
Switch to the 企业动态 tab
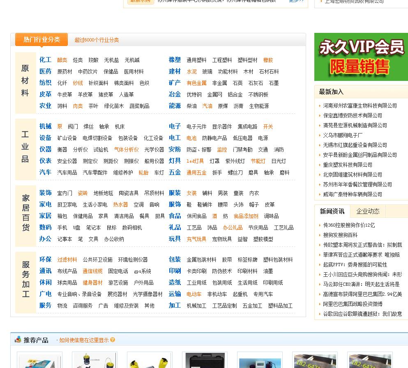click(x=368, y=211)
